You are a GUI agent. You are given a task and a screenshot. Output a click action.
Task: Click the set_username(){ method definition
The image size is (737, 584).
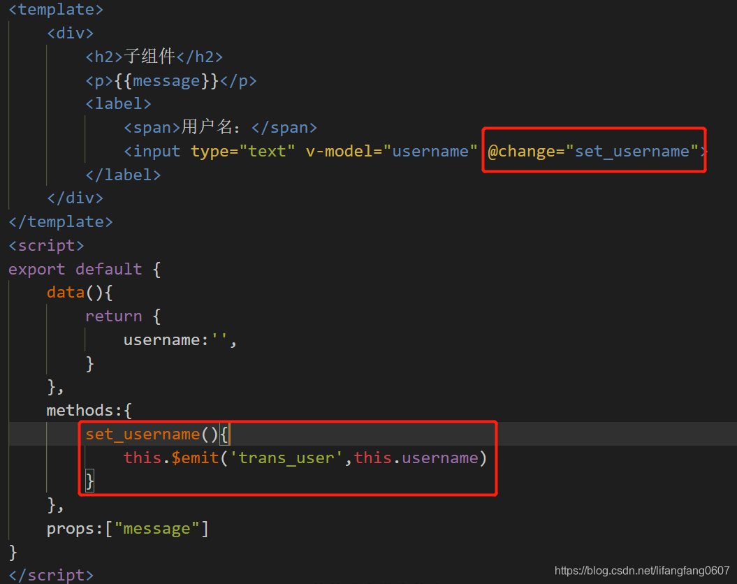tap(157, 434)
